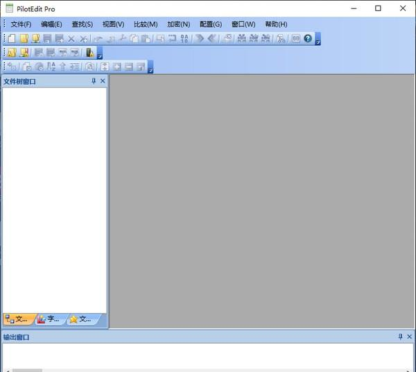Pin the 文件树窗口 panel
Screen dimensions: 416x372
pyautogui.click(x=94, y=81)
